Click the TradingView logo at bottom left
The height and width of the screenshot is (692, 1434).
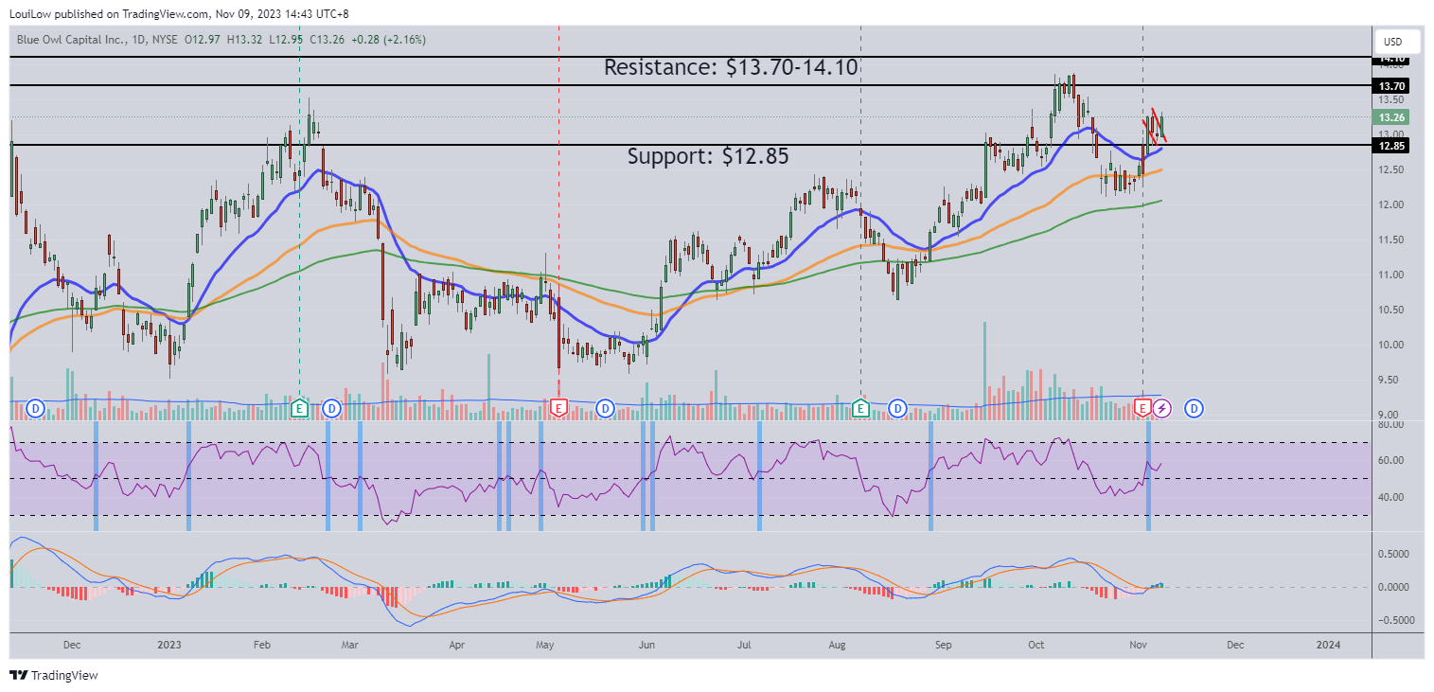coord(54,675)
